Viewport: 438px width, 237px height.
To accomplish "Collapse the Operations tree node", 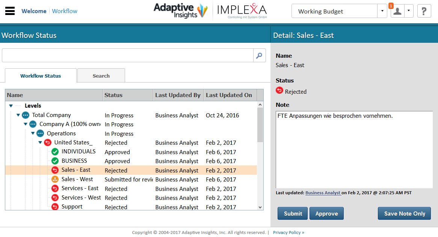I will tap(33, 133).
